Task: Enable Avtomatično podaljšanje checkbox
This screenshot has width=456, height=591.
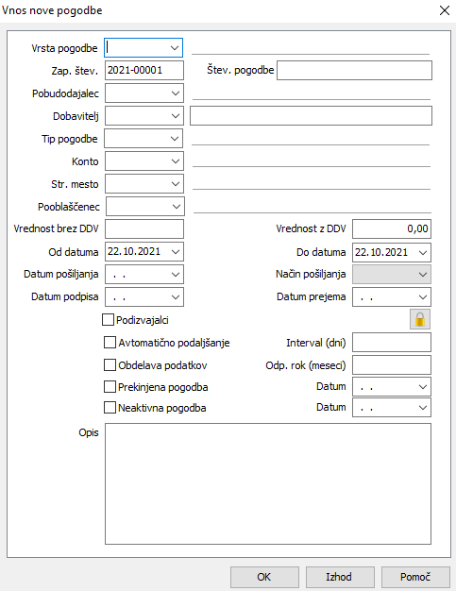Action: pyautogui.click(x=110, y=343)
